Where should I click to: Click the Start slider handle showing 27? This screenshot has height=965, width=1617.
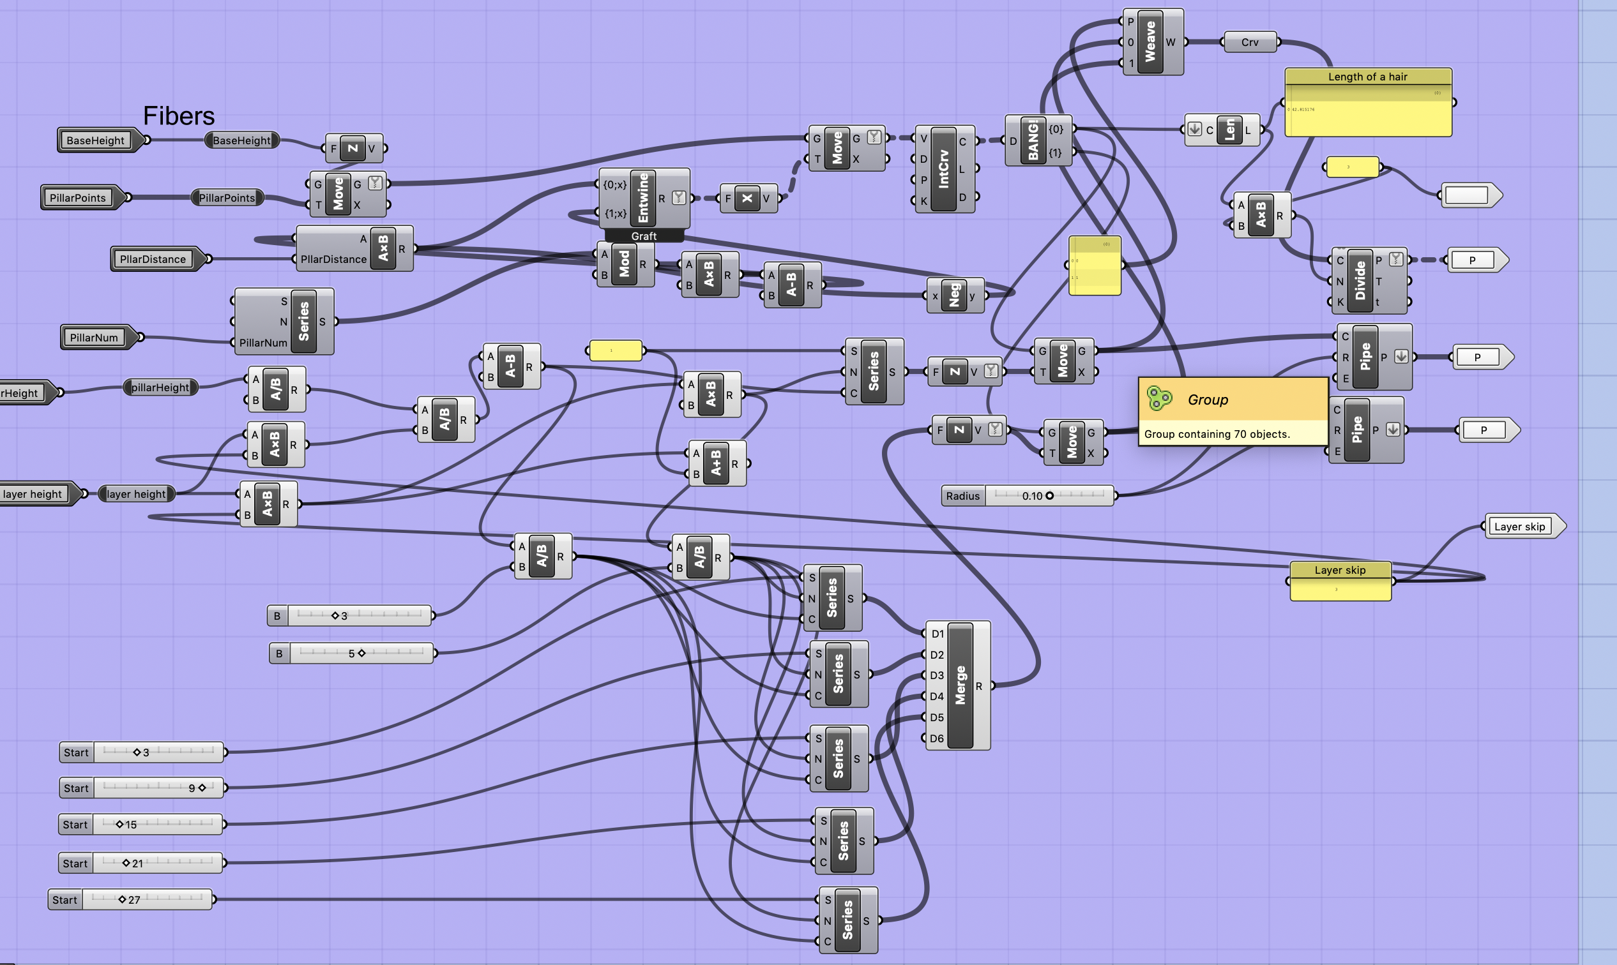[123, 899]
